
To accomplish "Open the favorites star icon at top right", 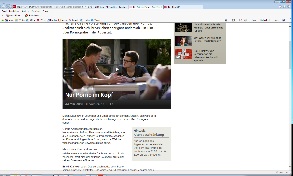I will pyautogui.click(x=284, y=7).
